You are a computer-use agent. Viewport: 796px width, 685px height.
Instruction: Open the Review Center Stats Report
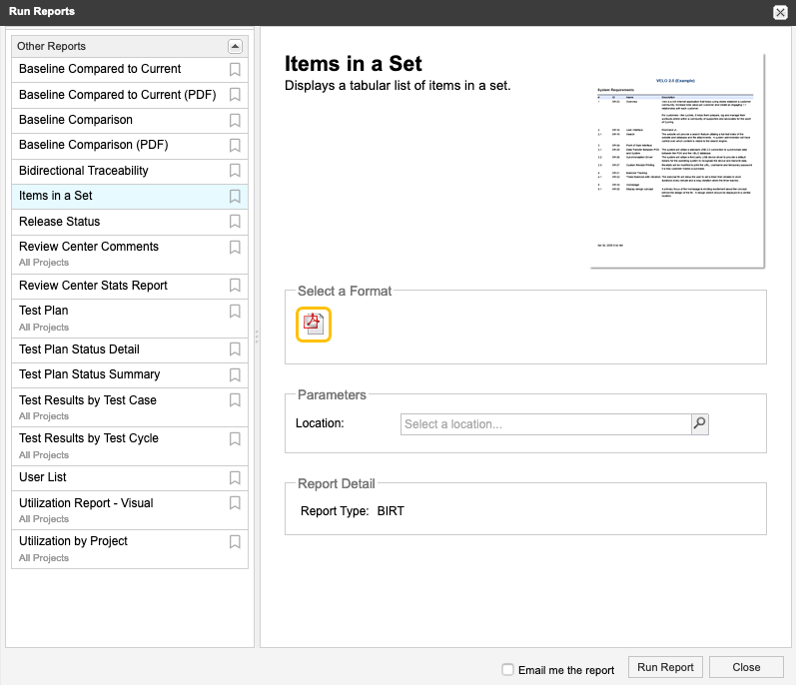tap(130, 287)
